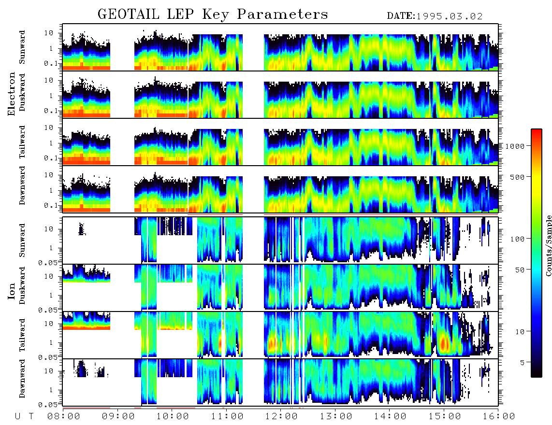Screen dimensions: 552x425
Task: Click the Electron Duskward spectrogram panel
Action: (280, 95)
